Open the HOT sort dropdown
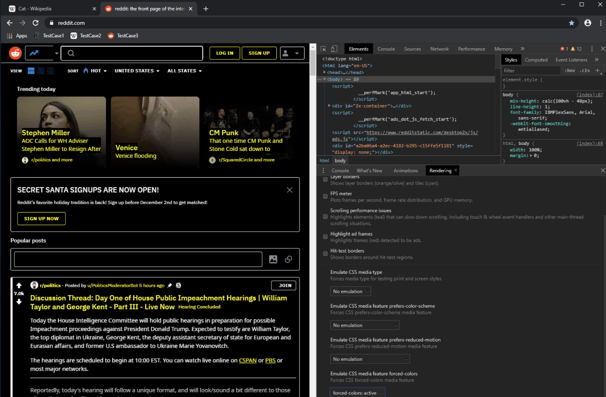606x397 pixels. tap(95, 71)
